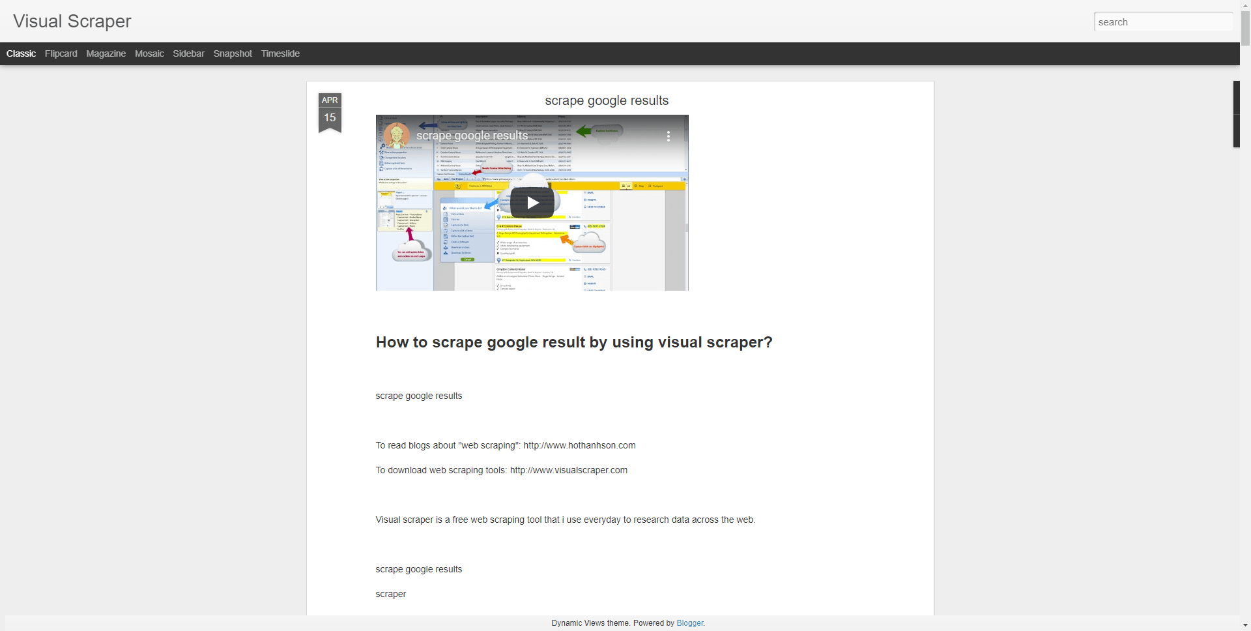
Task: Click the APR 15 date ribbon
Action: [330, 112]
